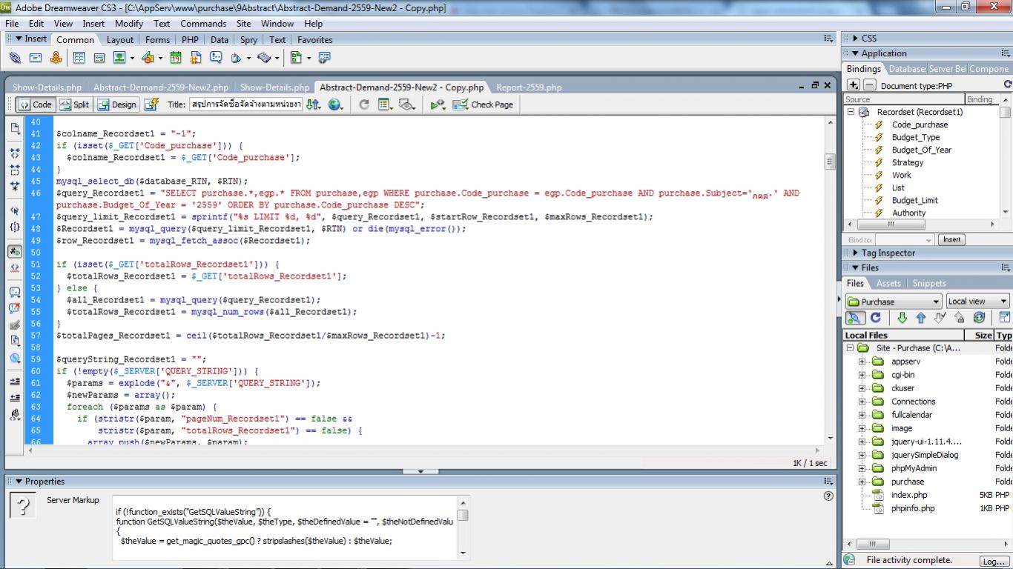The width and height of the screenshot is (1013, 569).
Task: Click the Log... button in status bar
Action: [x=993, y=561]
